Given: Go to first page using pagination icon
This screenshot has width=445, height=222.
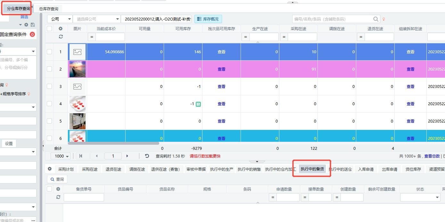Looking at the screenshot, I should [x=81, y=156].
